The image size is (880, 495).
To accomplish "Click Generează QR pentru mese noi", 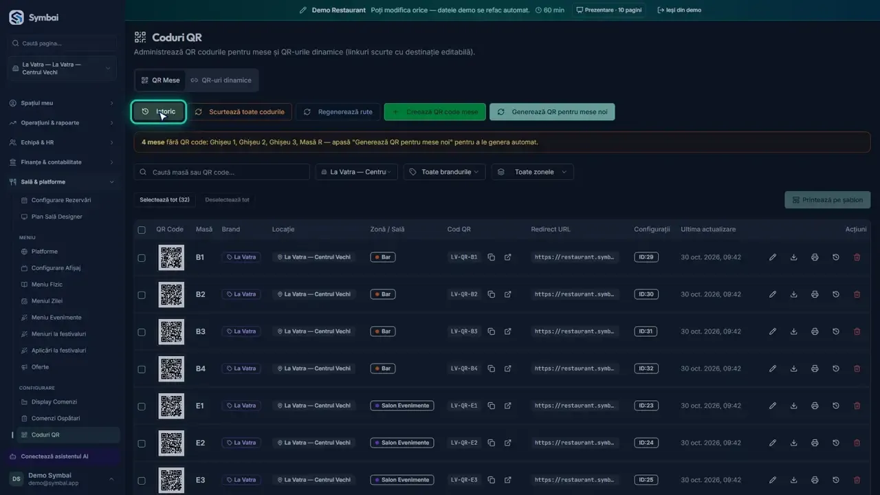I will pyautogui.click(x=552, y=111).
